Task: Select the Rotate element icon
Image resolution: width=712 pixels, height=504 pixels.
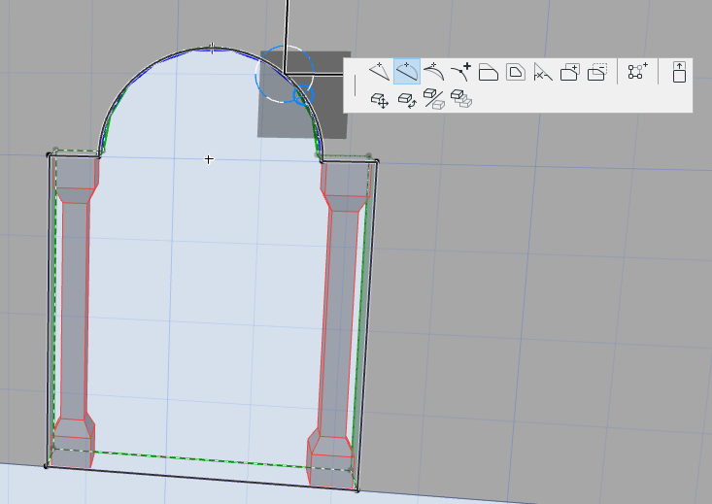Action: coord(407,98)
